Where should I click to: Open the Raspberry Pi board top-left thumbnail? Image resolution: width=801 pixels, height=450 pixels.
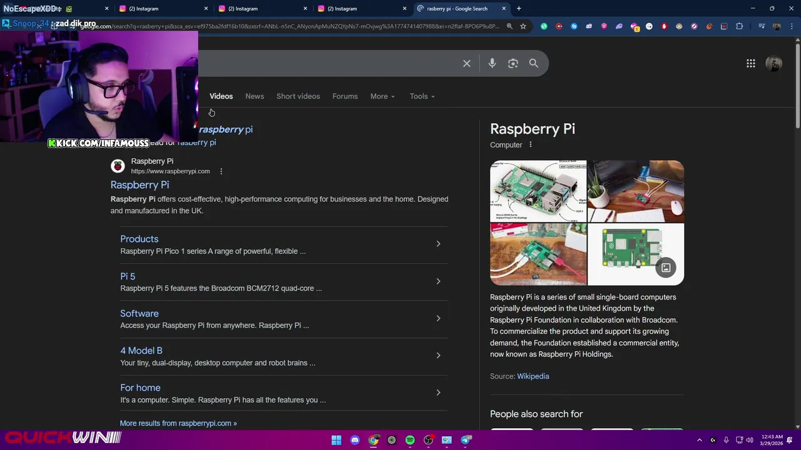pyautogui.click(x=538, y=191)
